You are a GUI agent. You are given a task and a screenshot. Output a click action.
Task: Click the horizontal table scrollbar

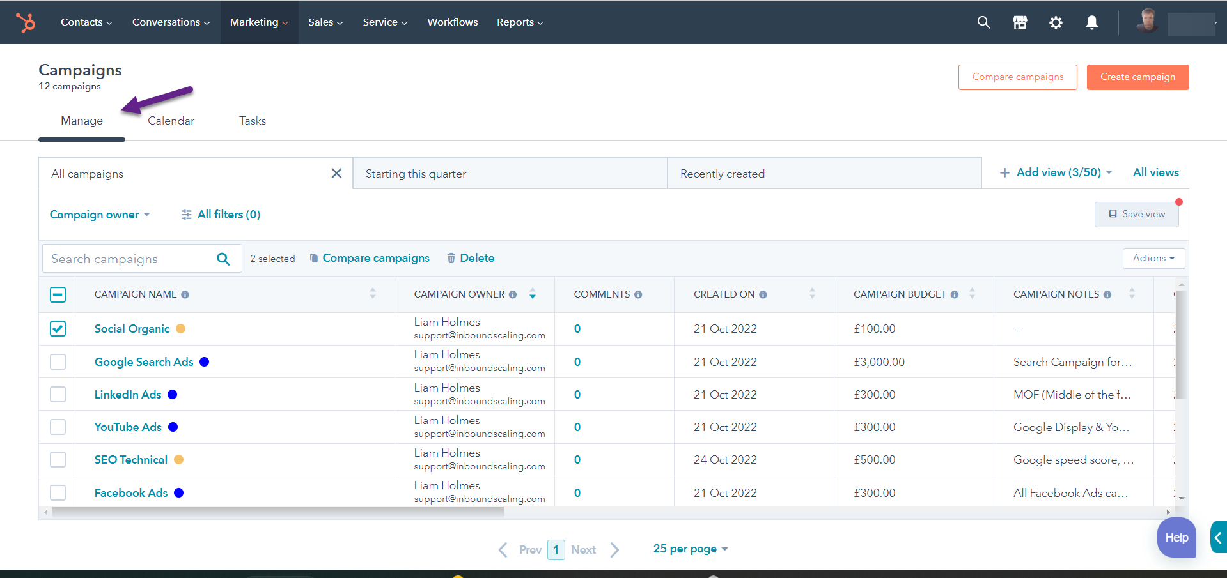pos(278,512)
